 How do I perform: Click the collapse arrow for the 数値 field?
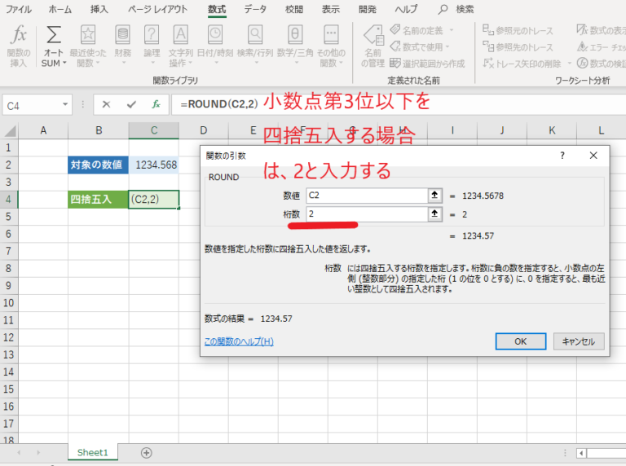(434, 195)
